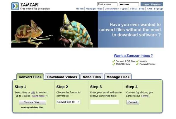Image resolution: width=176 pixels, height=119 pixels.
Task: Open the Tools navigation link
Action: [133, 9]
